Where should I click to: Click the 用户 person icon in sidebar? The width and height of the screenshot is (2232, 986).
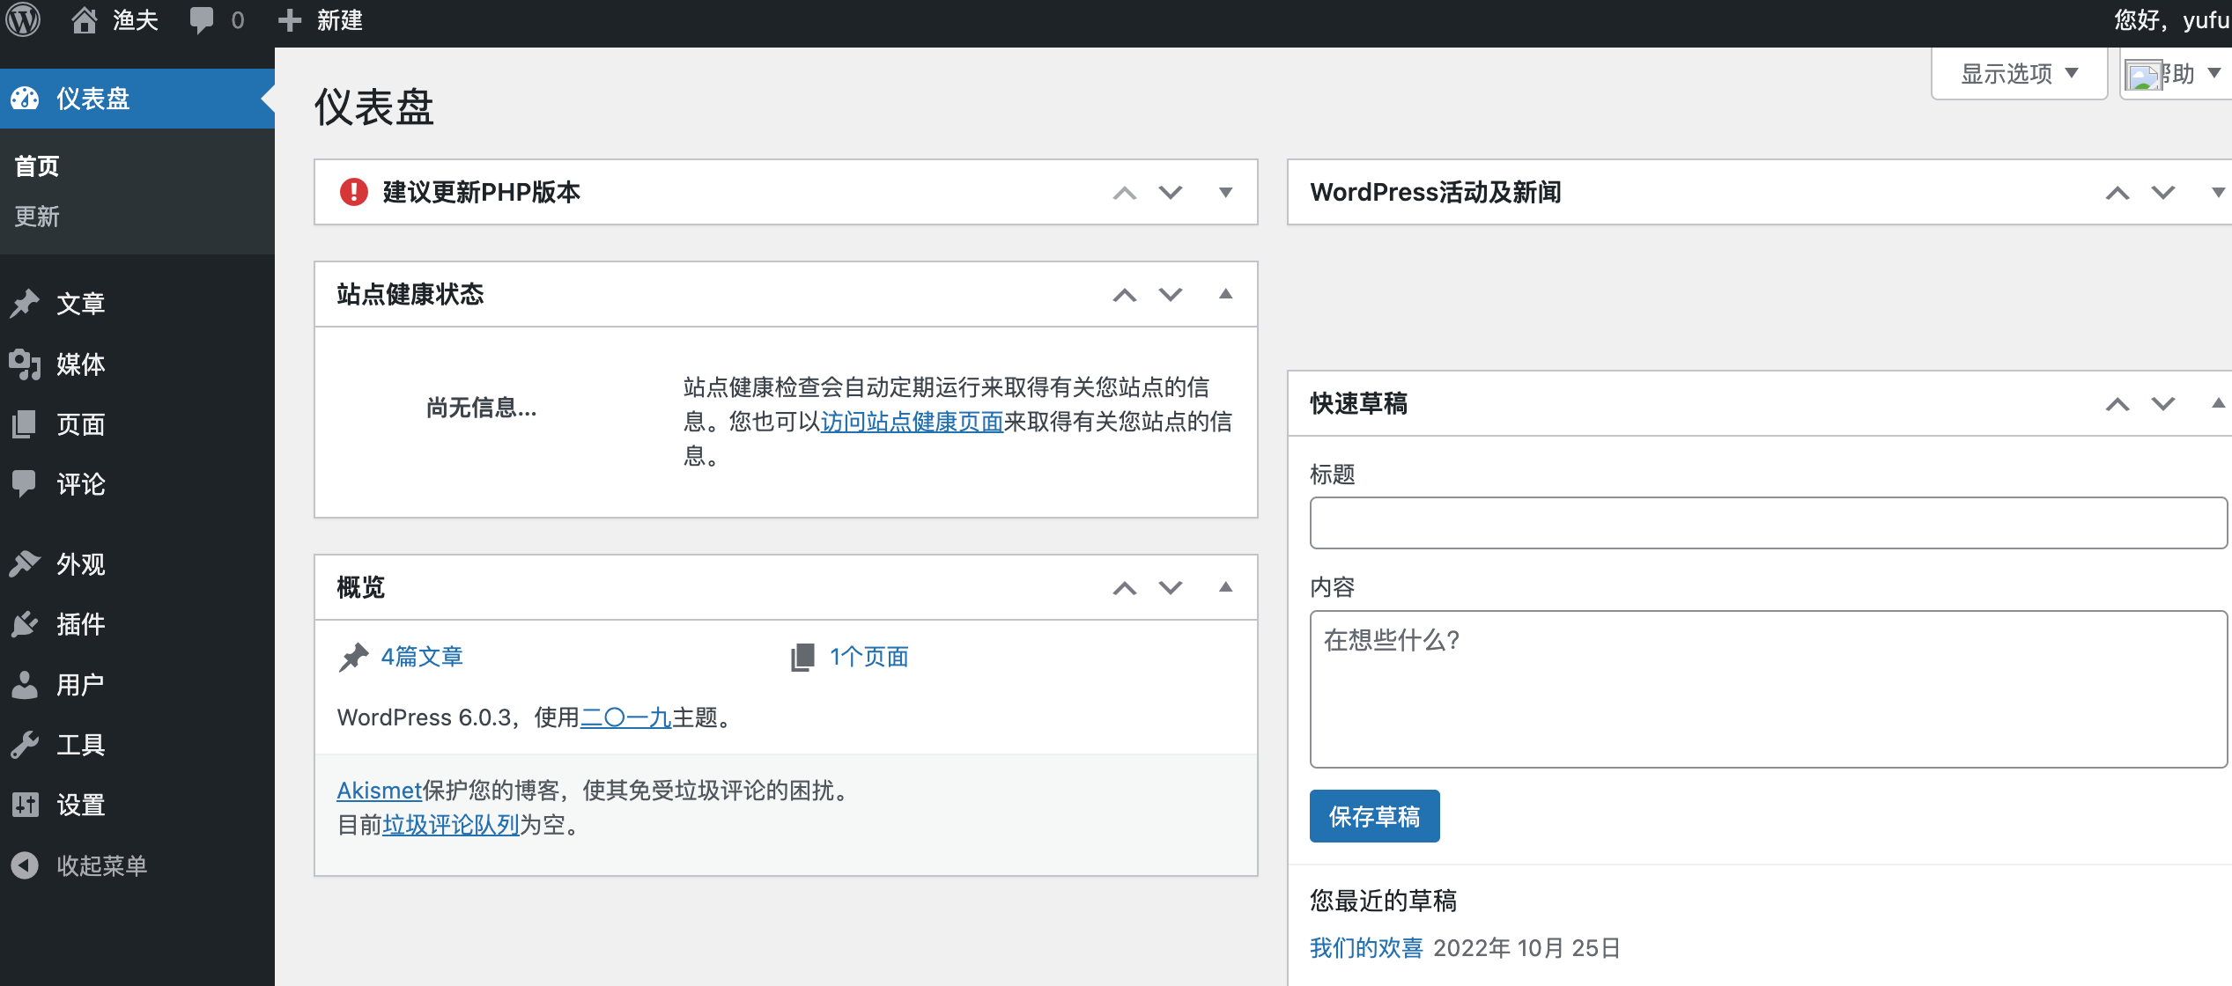click(26, 684)
